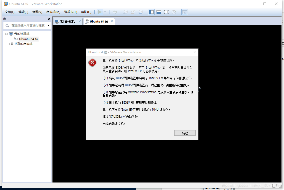The height and width of the screenshot is (190, 284).
Task: Close the 库 library panel
Action: tap(49, 19)
